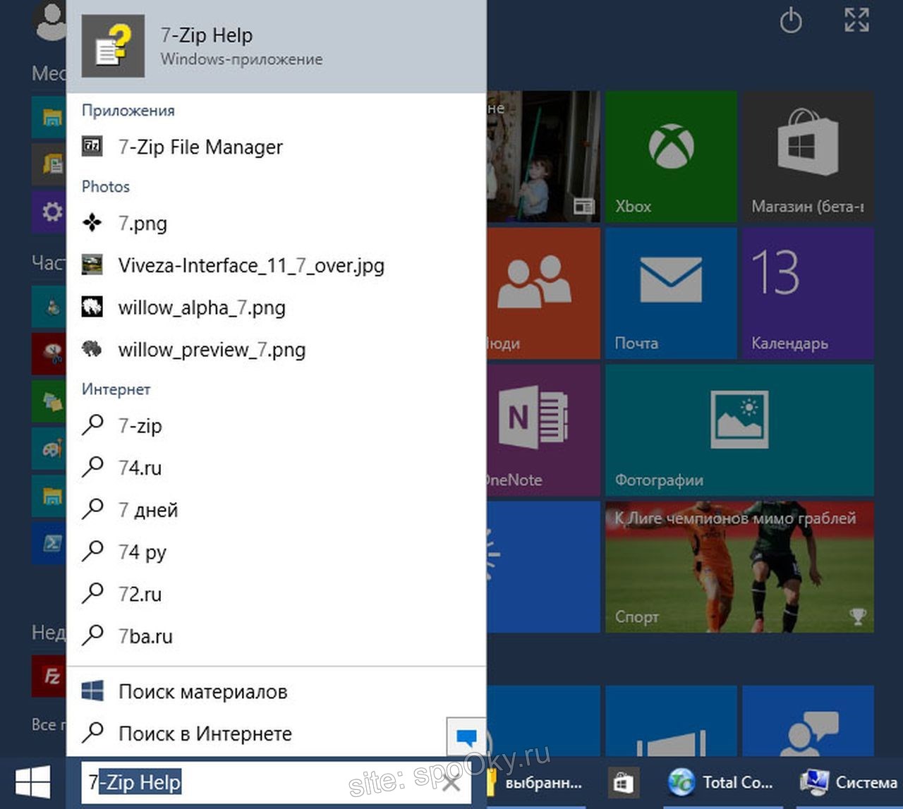This screenshot has height=809, width=903.
Task: Open the 7.png photo result
Action: point(277,224)
